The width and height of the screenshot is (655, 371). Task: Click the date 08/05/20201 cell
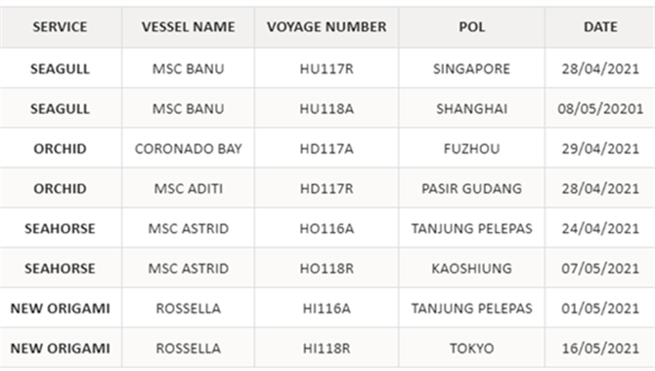point(600,108)
